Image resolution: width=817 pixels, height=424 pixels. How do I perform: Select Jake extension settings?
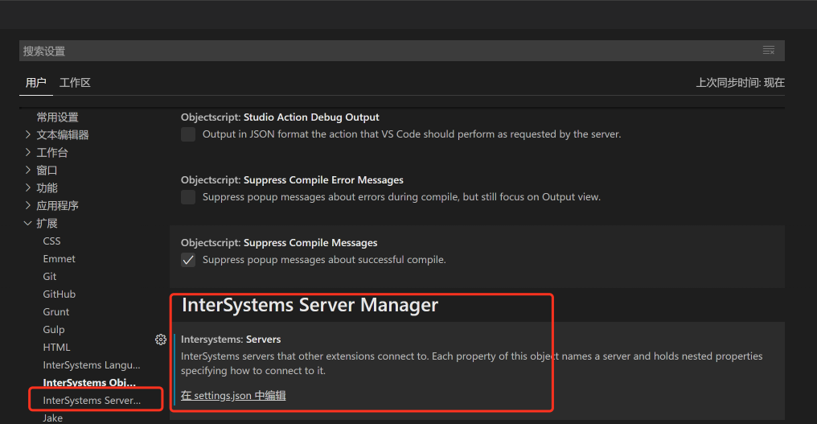point(52,418)
